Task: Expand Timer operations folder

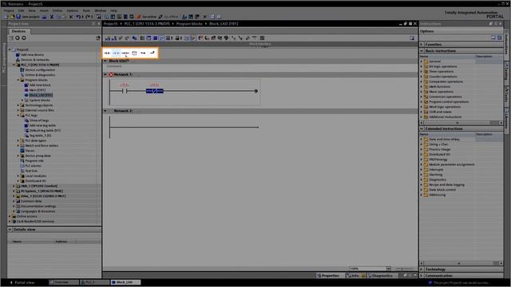Action: pyautogui.click(x=422, y=72)
